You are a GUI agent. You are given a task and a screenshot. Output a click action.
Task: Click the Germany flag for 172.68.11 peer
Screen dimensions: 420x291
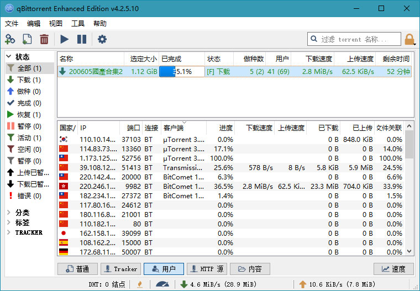[x=64, y=252]
